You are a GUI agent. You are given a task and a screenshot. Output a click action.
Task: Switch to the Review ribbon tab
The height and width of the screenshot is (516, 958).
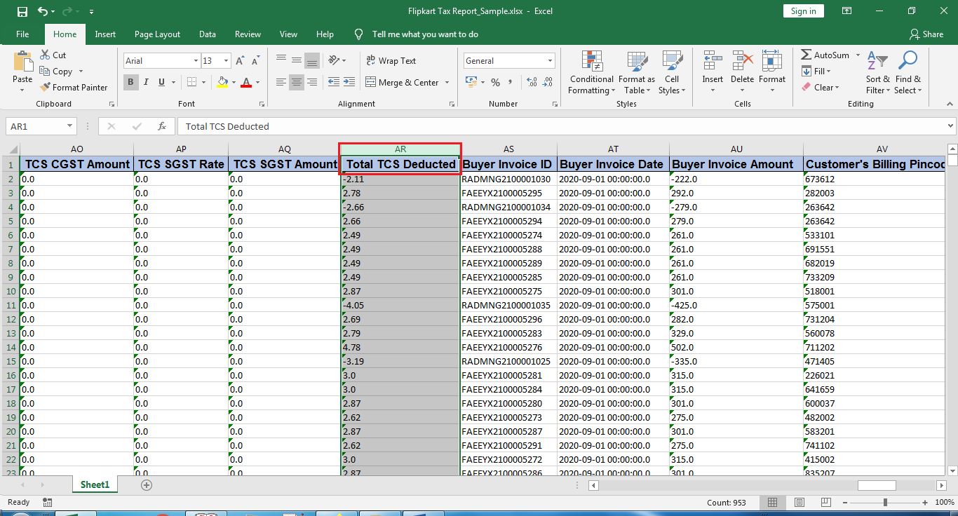(x=248, y=33)
